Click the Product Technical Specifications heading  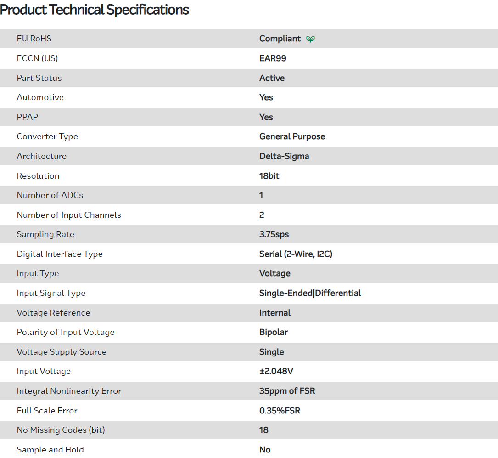[95, 10]
